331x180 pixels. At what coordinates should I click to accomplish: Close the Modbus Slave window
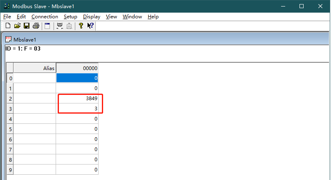tap(320, 6)
